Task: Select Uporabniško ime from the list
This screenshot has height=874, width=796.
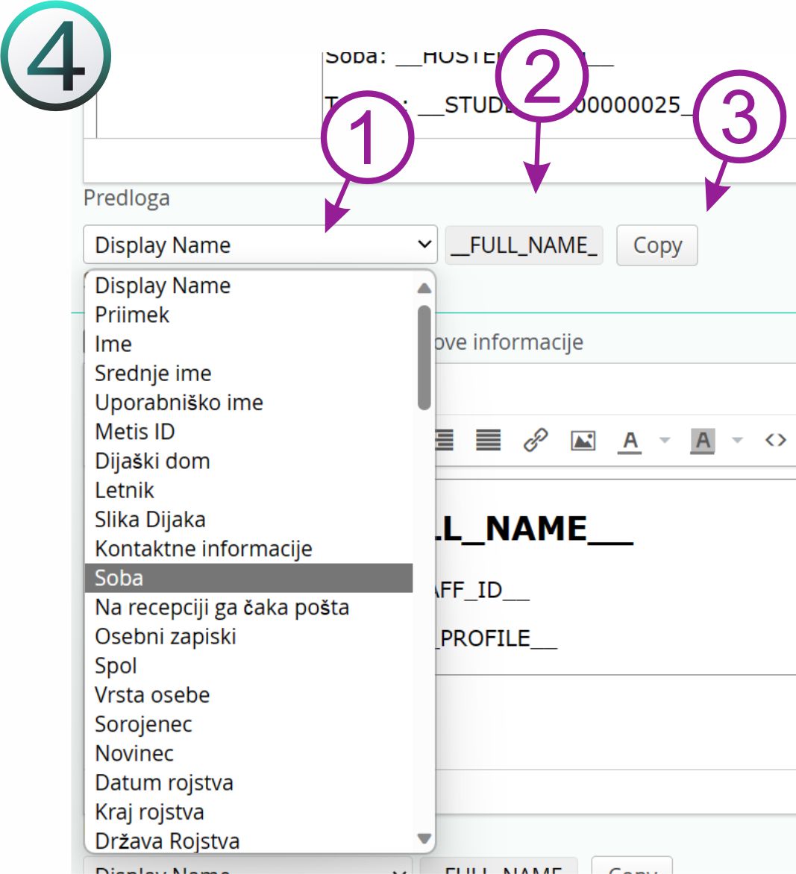Action: (179, 403)
